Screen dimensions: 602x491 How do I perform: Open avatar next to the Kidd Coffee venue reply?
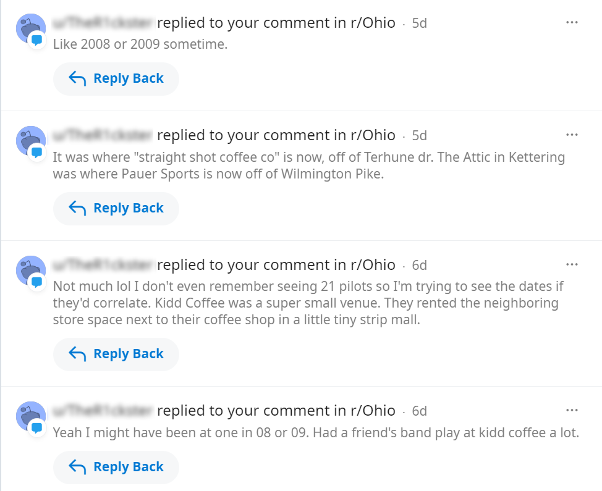click(x=31, y=271)
